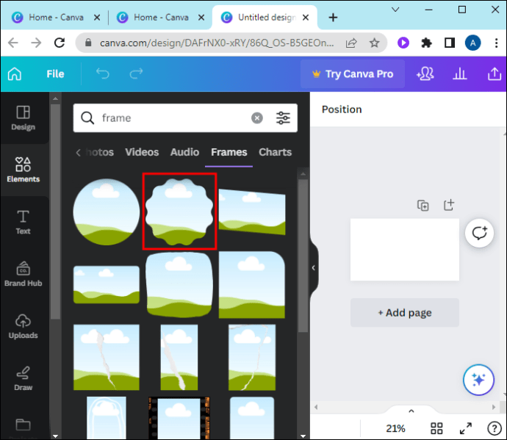Image resolution: width=507 pixels, height=440 pixels.
Task: Click the search box containing 'frame'
Action: [185, 118]
